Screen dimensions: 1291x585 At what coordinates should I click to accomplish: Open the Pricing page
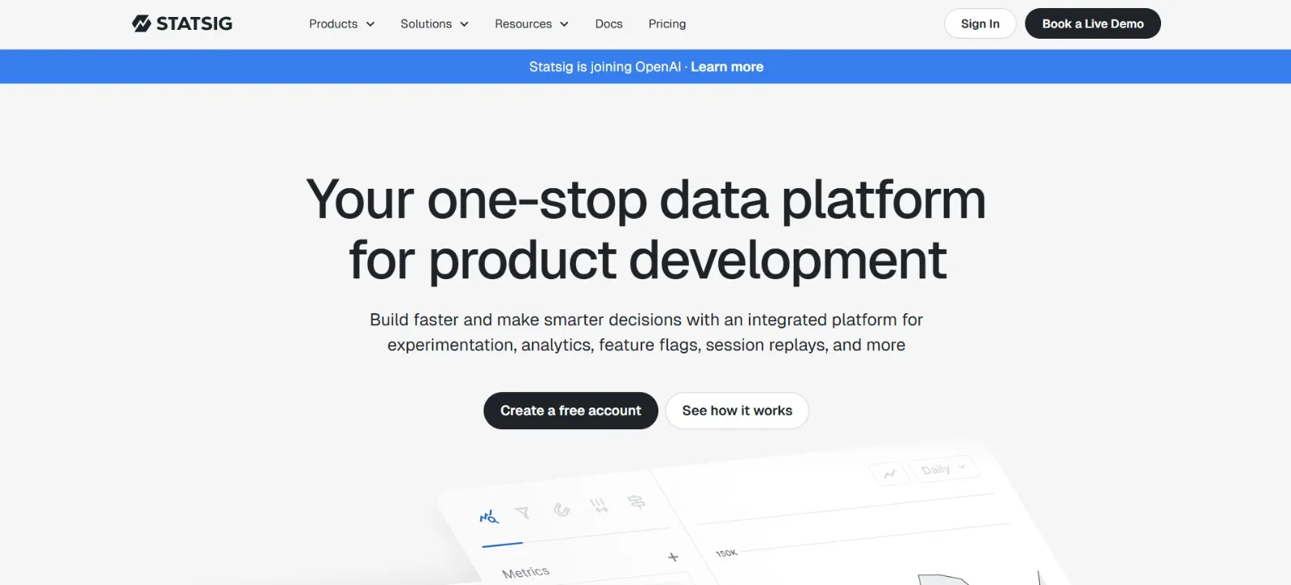[667, 24]
